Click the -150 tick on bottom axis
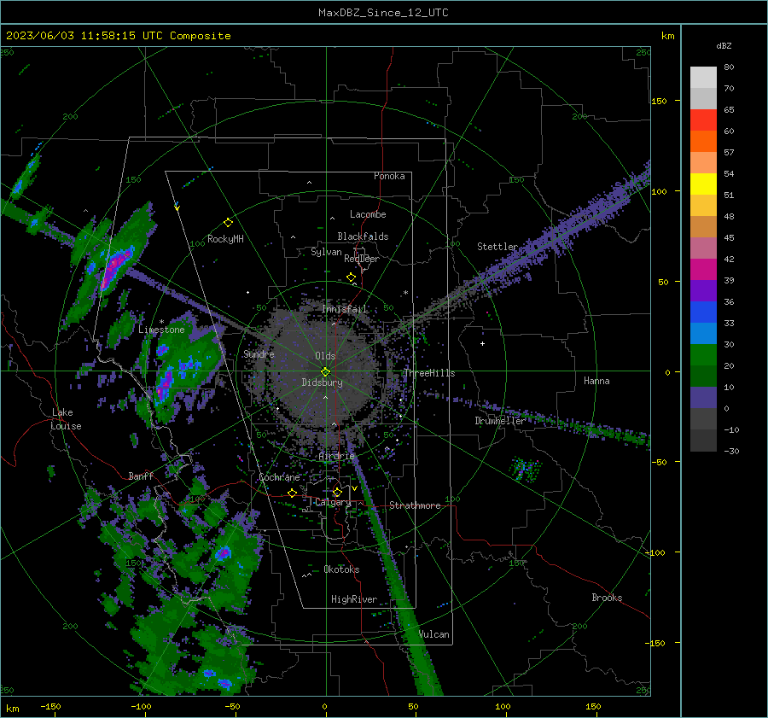 50,706
